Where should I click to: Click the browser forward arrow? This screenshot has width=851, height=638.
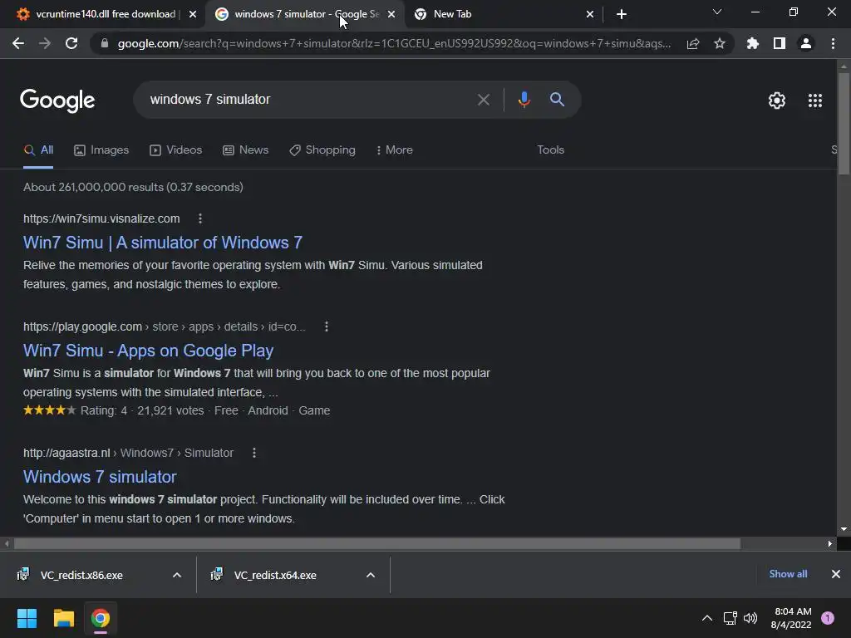(45, 43)
